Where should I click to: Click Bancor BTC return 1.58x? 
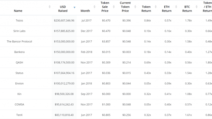188,41
